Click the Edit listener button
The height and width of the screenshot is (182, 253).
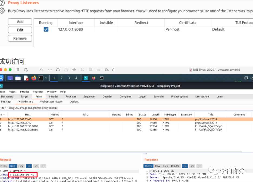coord(20,30)
